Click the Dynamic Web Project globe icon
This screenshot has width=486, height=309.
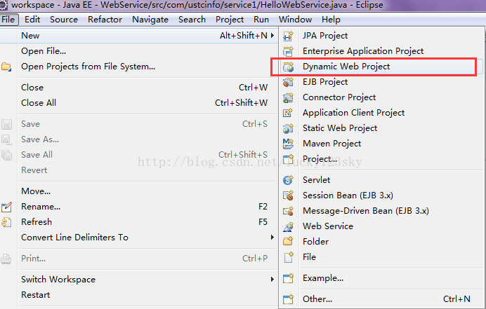click(x=288, y=67)
